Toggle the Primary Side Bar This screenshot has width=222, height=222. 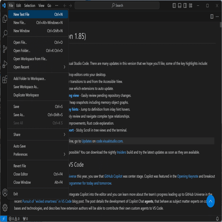click(174, 5)
